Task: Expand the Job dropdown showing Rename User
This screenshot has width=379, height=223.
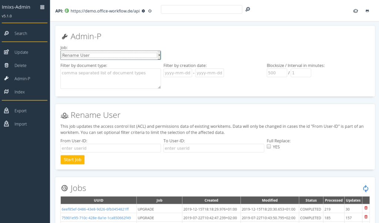Action: pyautogui.click(x=110, y=55)
